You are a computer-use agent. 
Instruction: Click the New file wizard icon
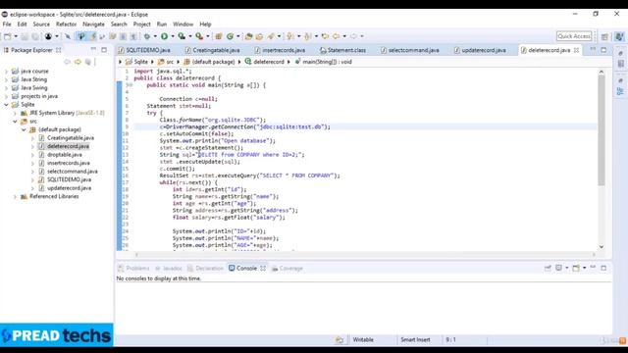click(8, 36)
